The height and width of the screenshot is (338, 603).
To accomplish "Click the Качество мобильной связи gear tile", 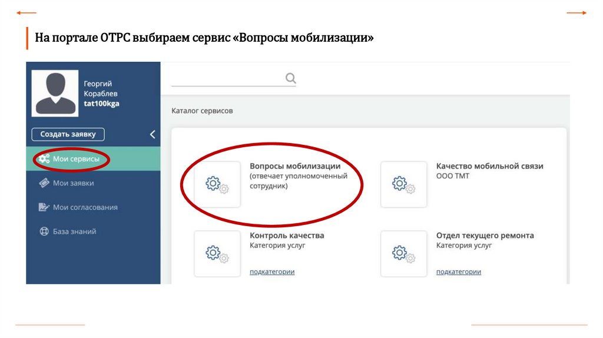I will pos(404,184).
